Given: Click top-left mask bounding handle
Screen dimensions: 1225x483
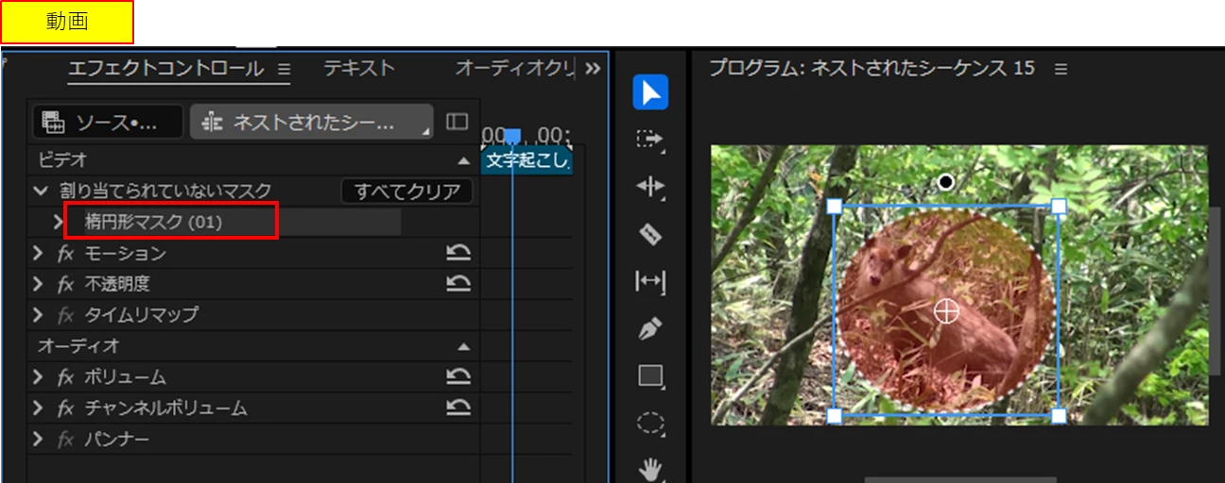Looking at the screenshot, I should click(x=834, y=207).
